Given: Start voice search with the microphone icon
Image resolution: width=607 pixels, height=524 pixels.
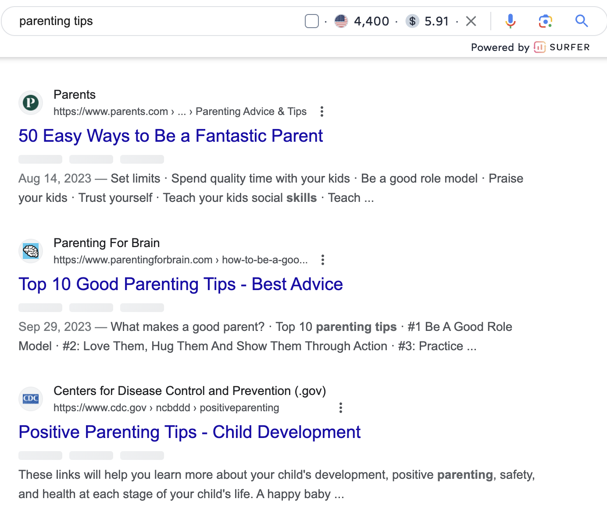Looking at the screenshot, I should 511,21.
